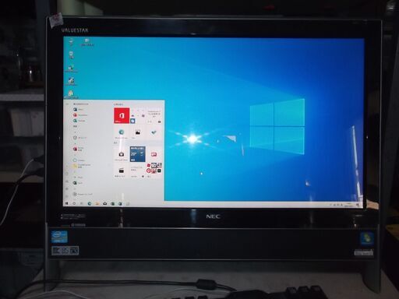
Task: Open the To Do checkmark tile
Action: point(154,132)
